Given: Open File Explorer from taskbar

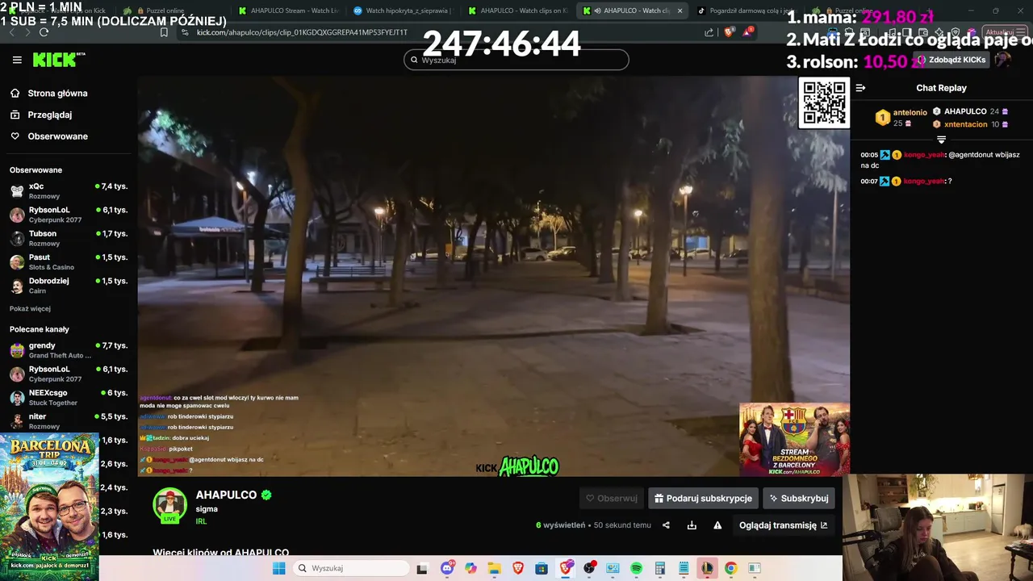Looking at the screenshot, I should 494,568.
